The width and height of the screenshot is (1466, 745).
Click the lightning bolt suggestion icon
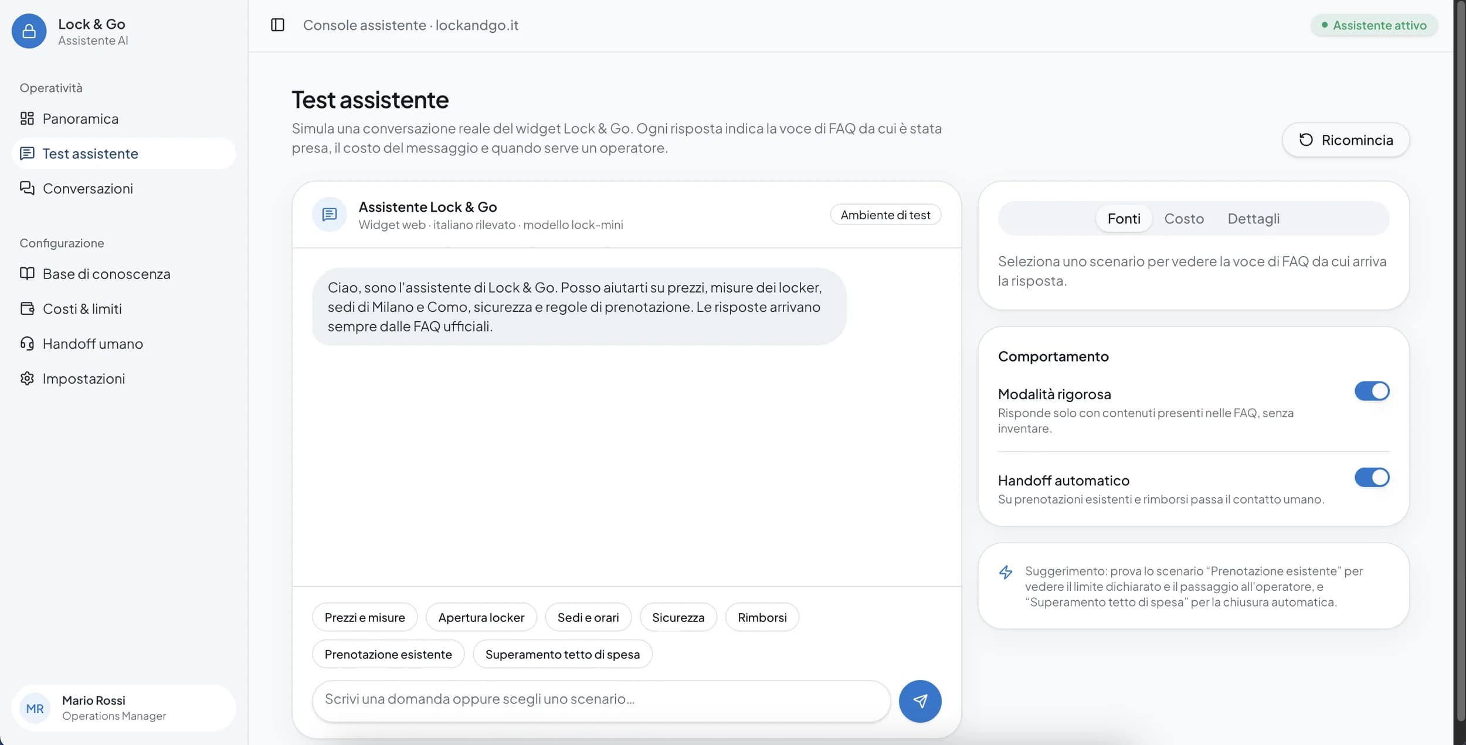tap(1006, 572)
